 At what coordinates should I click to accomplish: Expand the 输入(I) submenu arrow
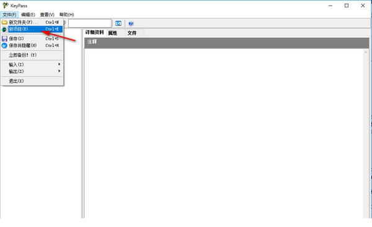(x=59, y=64)
